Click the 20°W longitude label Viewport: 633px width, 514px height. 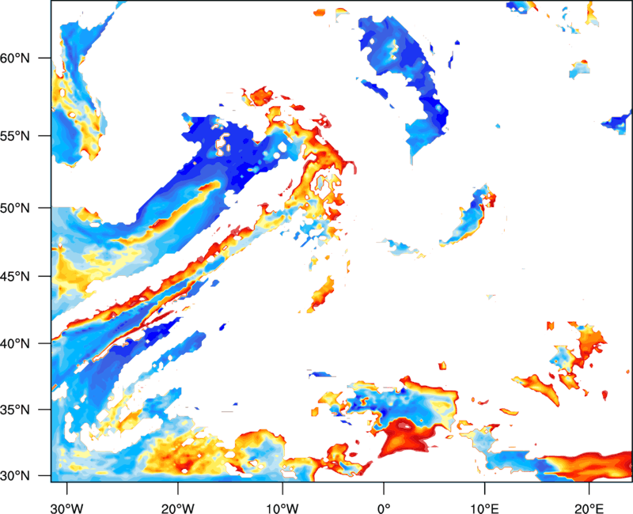click(x=178, y=508)
